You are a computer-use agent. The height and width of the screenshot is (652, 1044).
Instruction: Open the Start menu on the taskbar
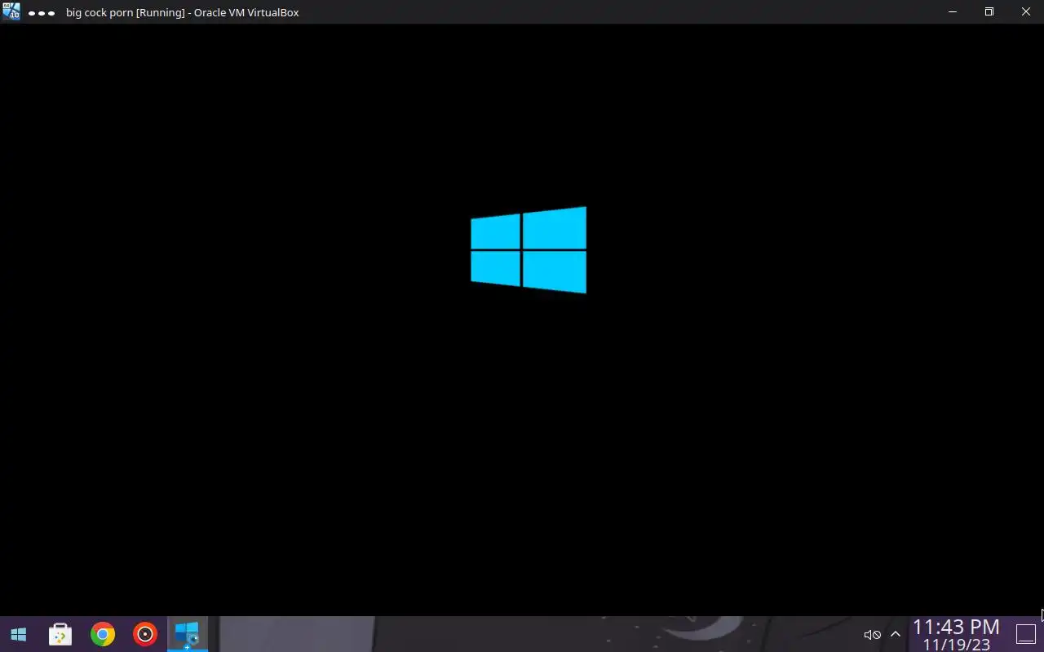tap(18, 634)
